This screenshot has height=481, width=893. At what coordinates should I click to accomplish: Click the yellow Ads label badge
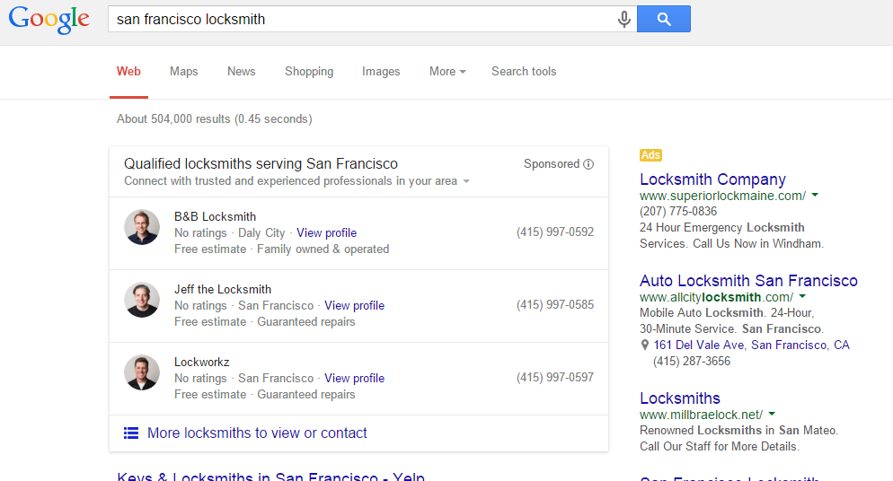click(x=650, y=155)
